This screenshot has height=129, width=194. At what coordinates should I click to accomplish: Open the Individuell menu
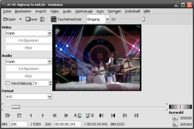[x=132, y=11]
